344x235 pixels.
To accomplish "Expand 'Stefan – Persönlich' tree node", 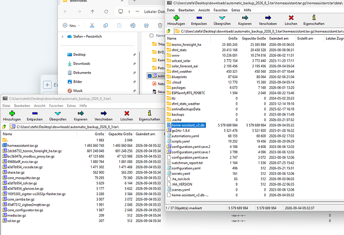I will pos(62,36).
